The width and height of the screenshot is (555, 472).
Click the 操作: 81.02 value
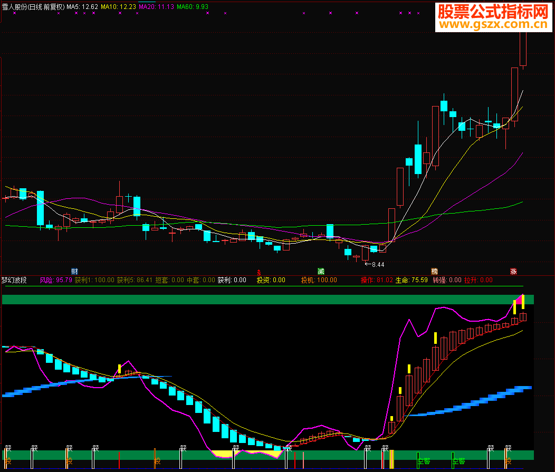pos(377,280)
